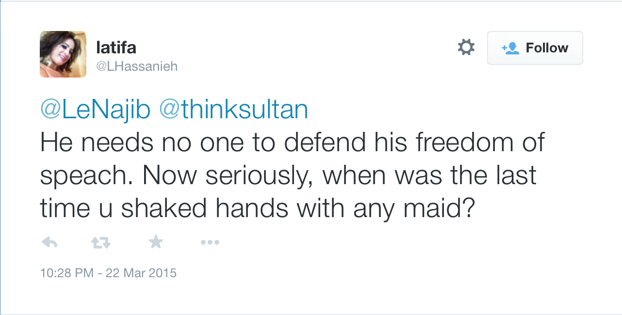Open the latifa display name link

[x=116, y=47]
